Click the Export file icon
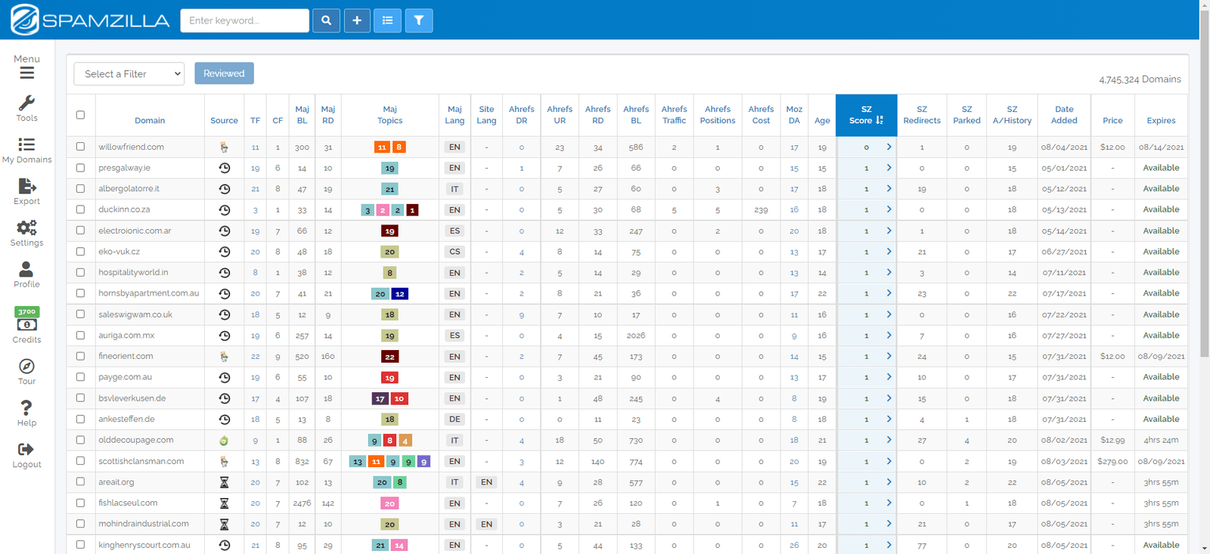The width and height of the screenshot is (1210, 554). [x=26, y=186]
